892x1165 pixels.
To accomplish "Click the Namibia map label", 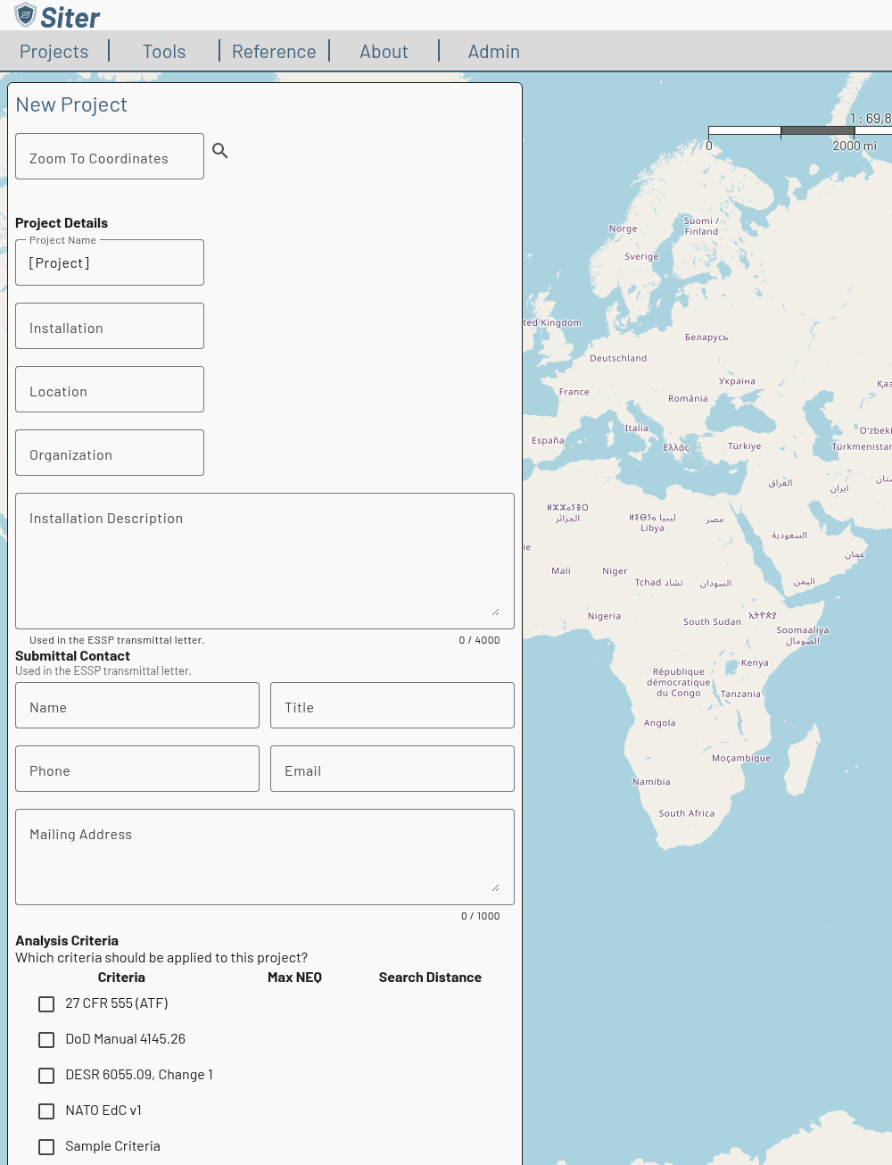I will (651, 782).
